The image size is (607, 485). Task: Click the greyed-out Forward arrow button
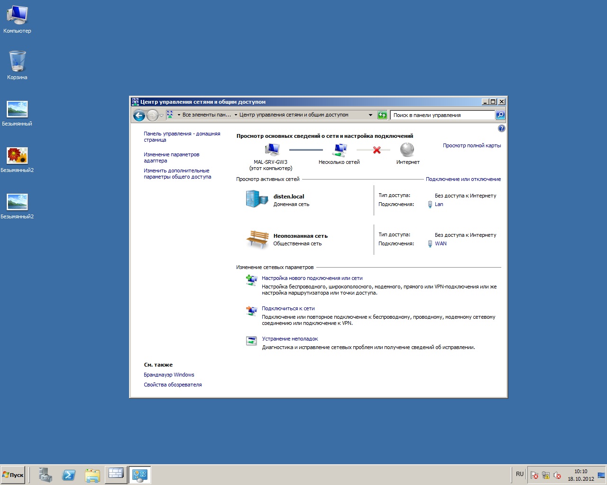click(152, 115)
